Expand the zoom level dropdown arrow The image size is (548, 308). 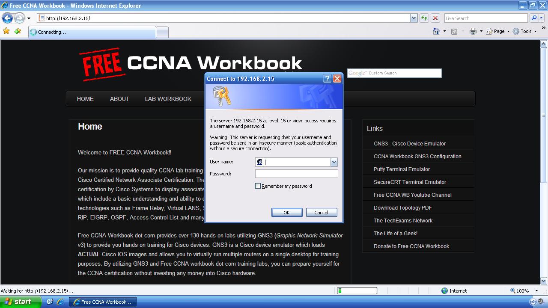(537, 291)
